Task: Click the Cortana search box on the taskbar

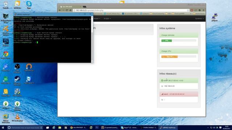Action: (x=25, y=127)
